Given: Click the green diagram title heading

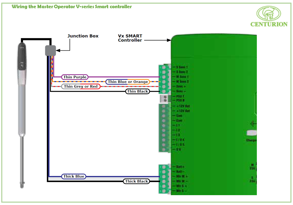Looking at the screenshot, I should click(x=72, y=7).
